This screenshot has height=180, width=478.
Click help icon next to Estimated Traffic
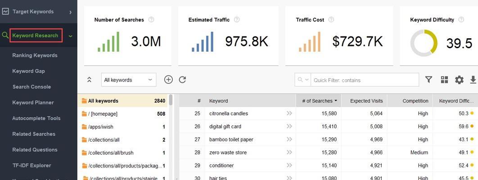237,20
